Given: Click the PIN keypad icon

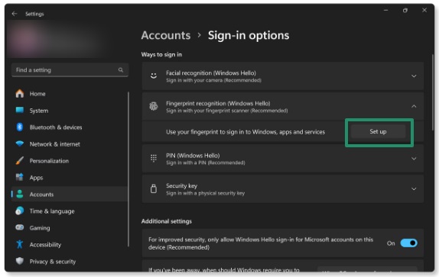Looking at the screenshot, I should click(154, 158).
